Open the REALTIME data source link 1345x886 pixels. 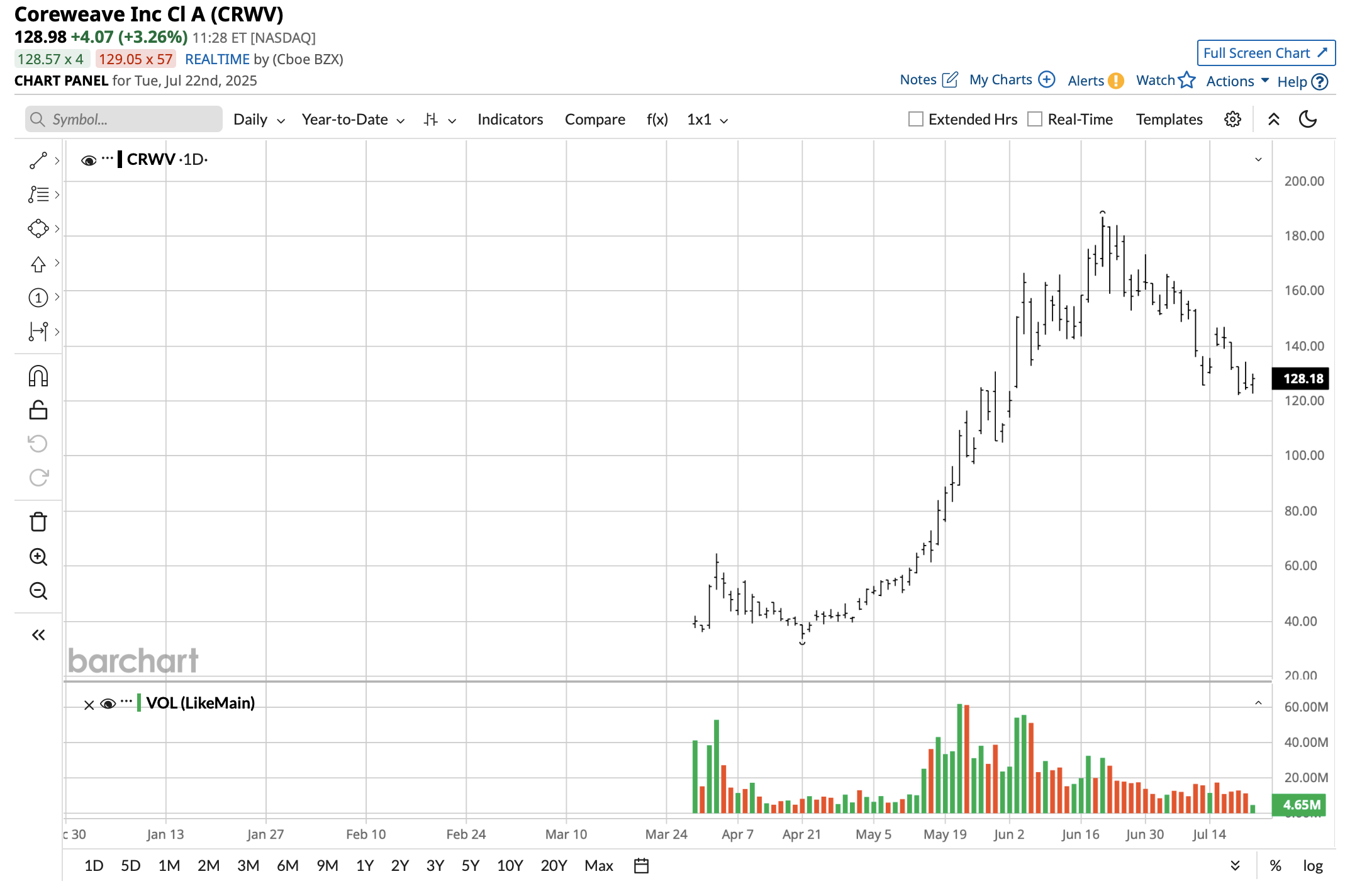click(217, 59)
